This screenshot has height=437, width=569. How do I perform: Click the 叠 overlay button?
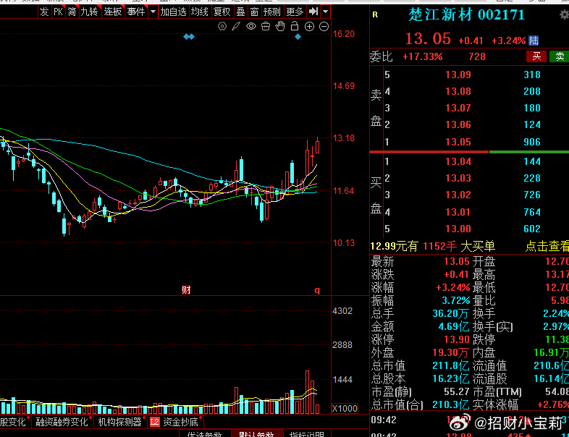(x=240, y=12)
